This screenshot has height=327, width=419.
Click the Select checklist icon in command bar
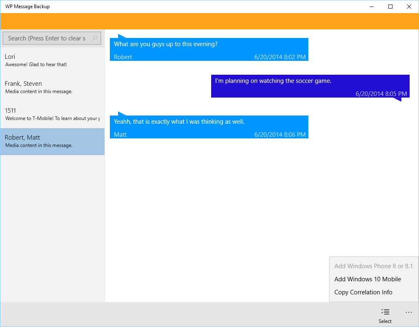(x=384, y=311)
